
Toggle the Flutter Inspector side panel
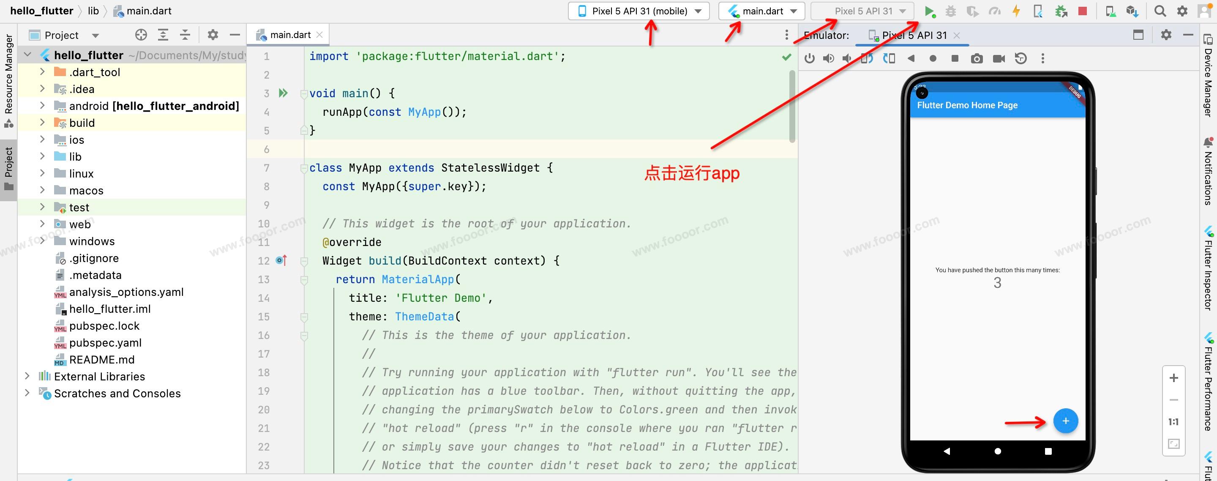[1209, 268]
